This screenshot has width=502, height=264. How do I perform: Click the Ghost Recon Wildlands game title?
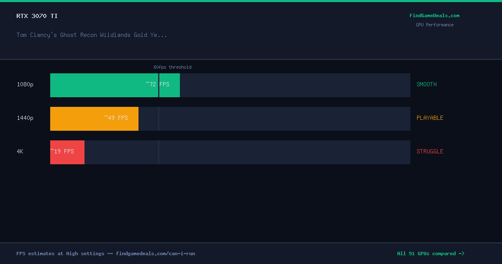pyautogui.click(x=92, y=35)
